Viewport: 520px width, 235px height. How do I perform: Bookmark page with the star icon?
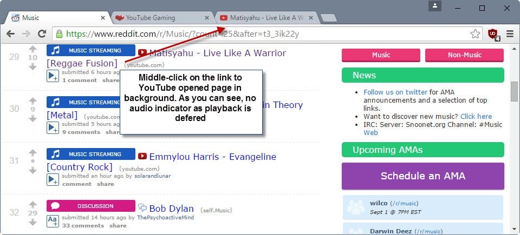coord(475,33)
